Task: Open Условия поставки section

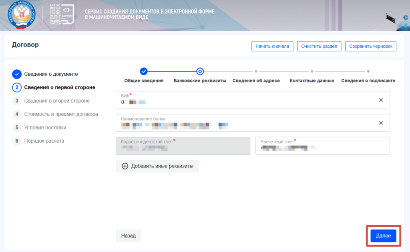Action: coord(45,127)
